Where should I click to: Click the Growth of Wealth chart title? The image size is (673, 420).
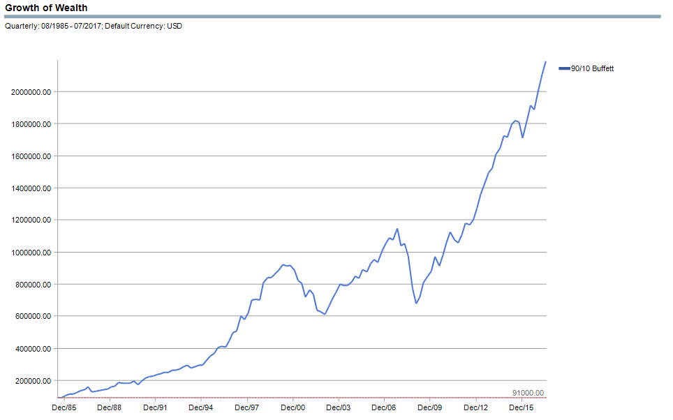pyautogui.click(x=47, y=8)
